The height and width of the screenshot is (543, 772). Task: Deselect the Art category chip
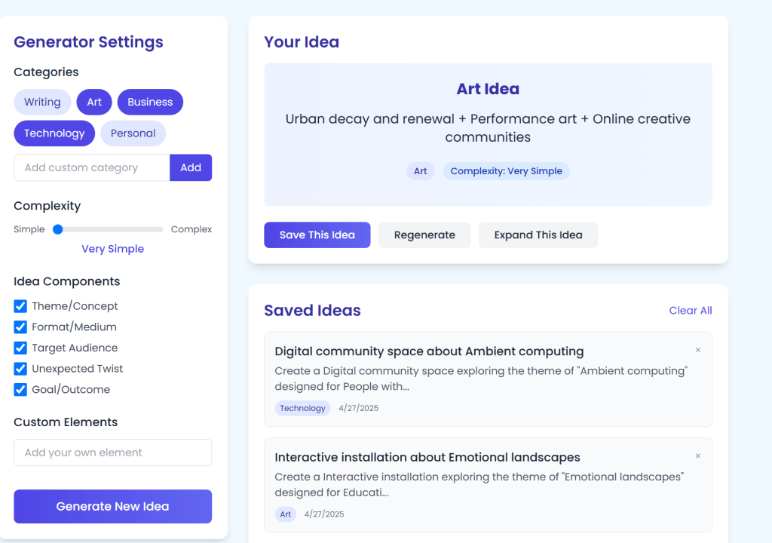tap(94, 102)
